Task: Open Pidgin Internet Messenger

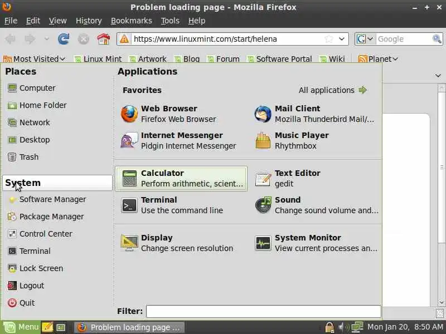Action: (x=181, y=141)
